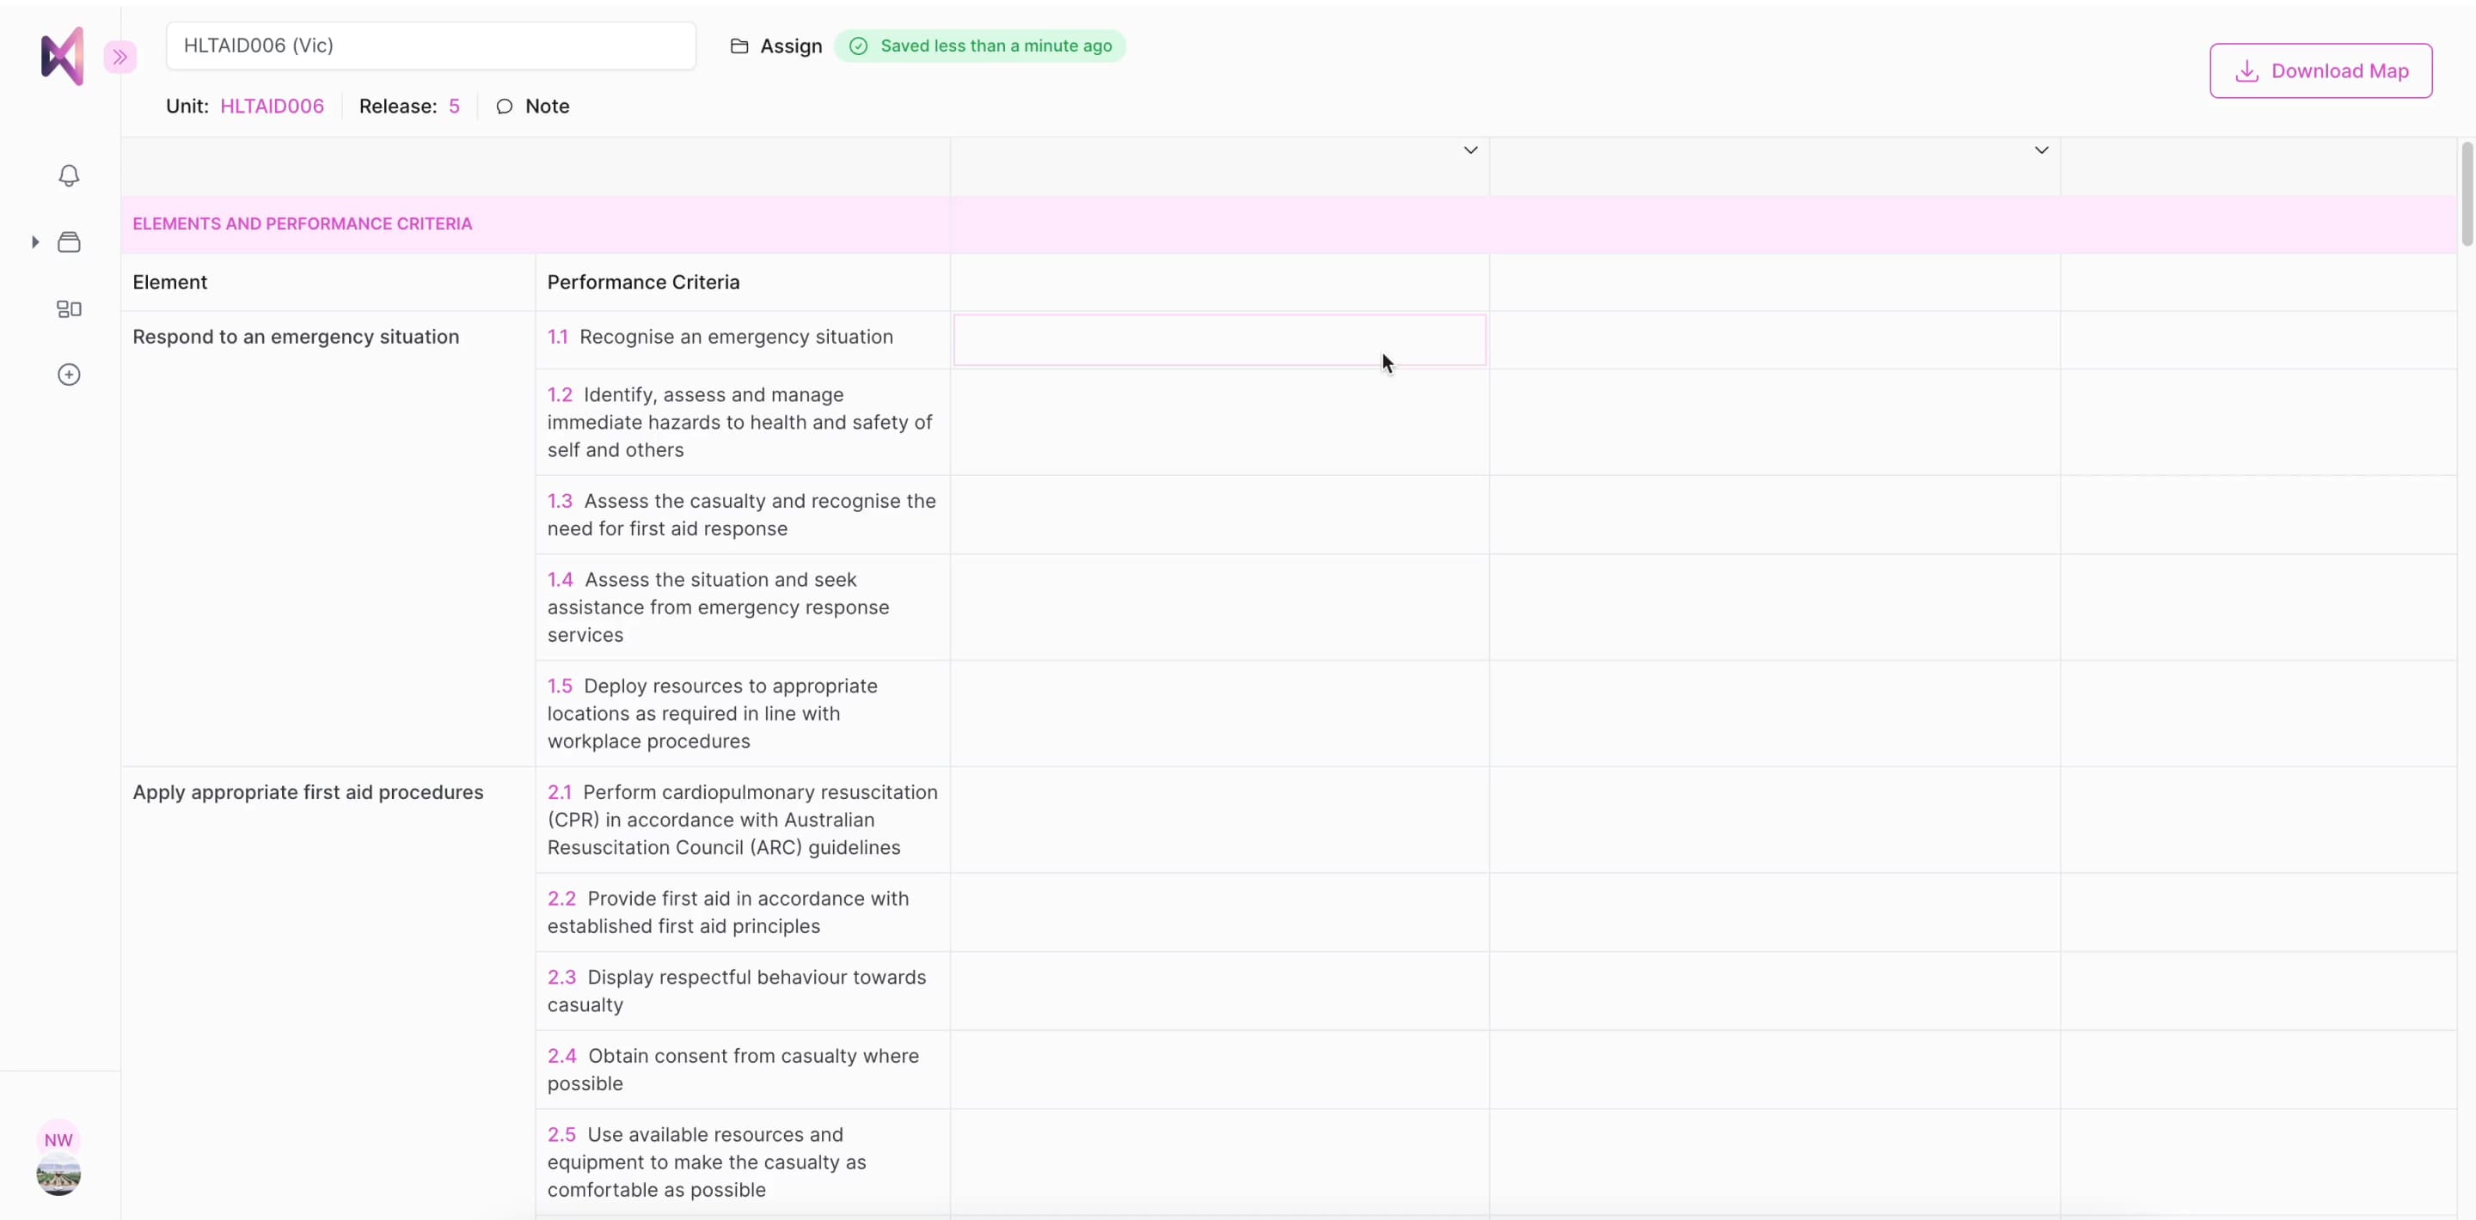Viewport: 2476px width, 1220px height.
Task: Click the Release 5 link
Action: tap(454, 107)
